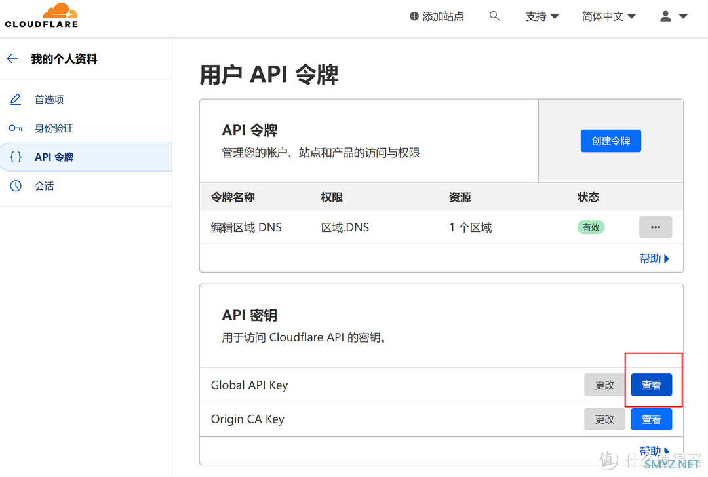Open the 支持 dropdown menu
The image size is (708, 477).
point(542,16)
